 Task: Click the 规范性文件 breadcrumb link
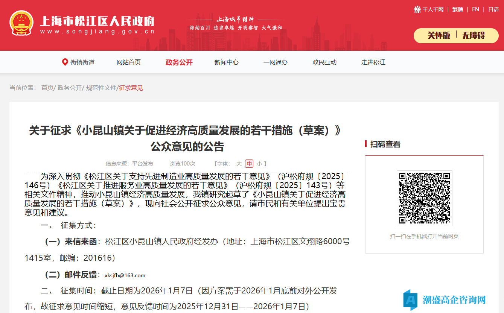(101, 88)
